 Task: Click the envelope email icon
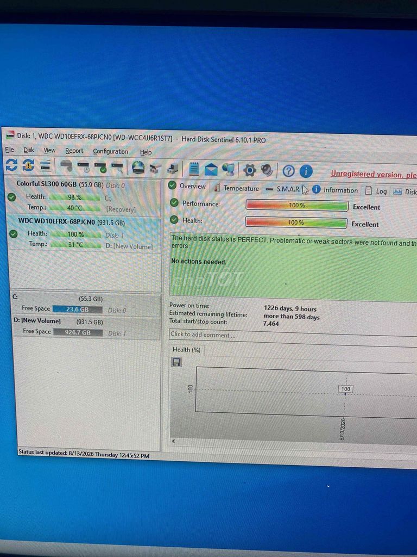[211, 170]
